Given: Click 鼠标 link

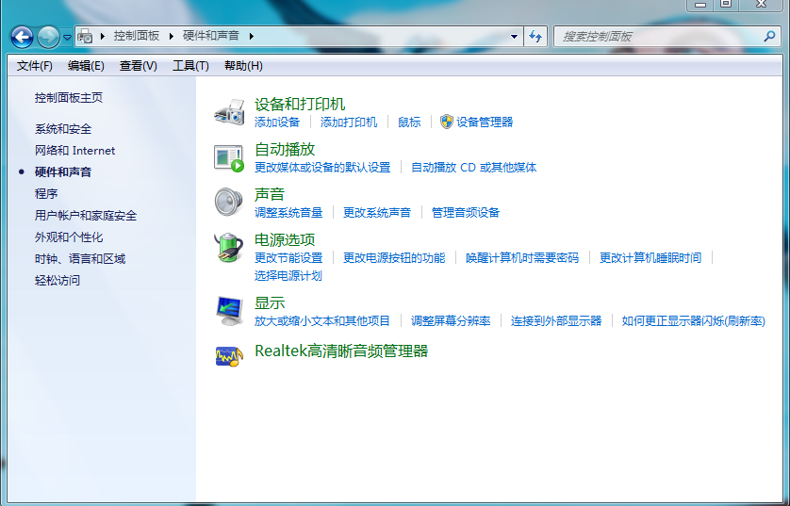Looking at the screenshot, I should [409, 122].
